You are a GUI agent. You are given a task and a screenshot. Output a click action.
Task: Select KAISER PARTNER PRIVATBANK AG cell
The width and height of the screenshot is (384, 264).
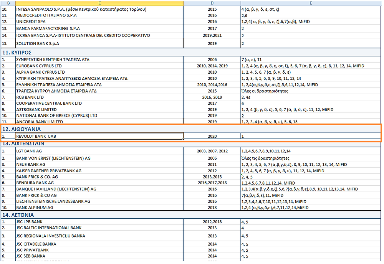click(x=99, y=171)
